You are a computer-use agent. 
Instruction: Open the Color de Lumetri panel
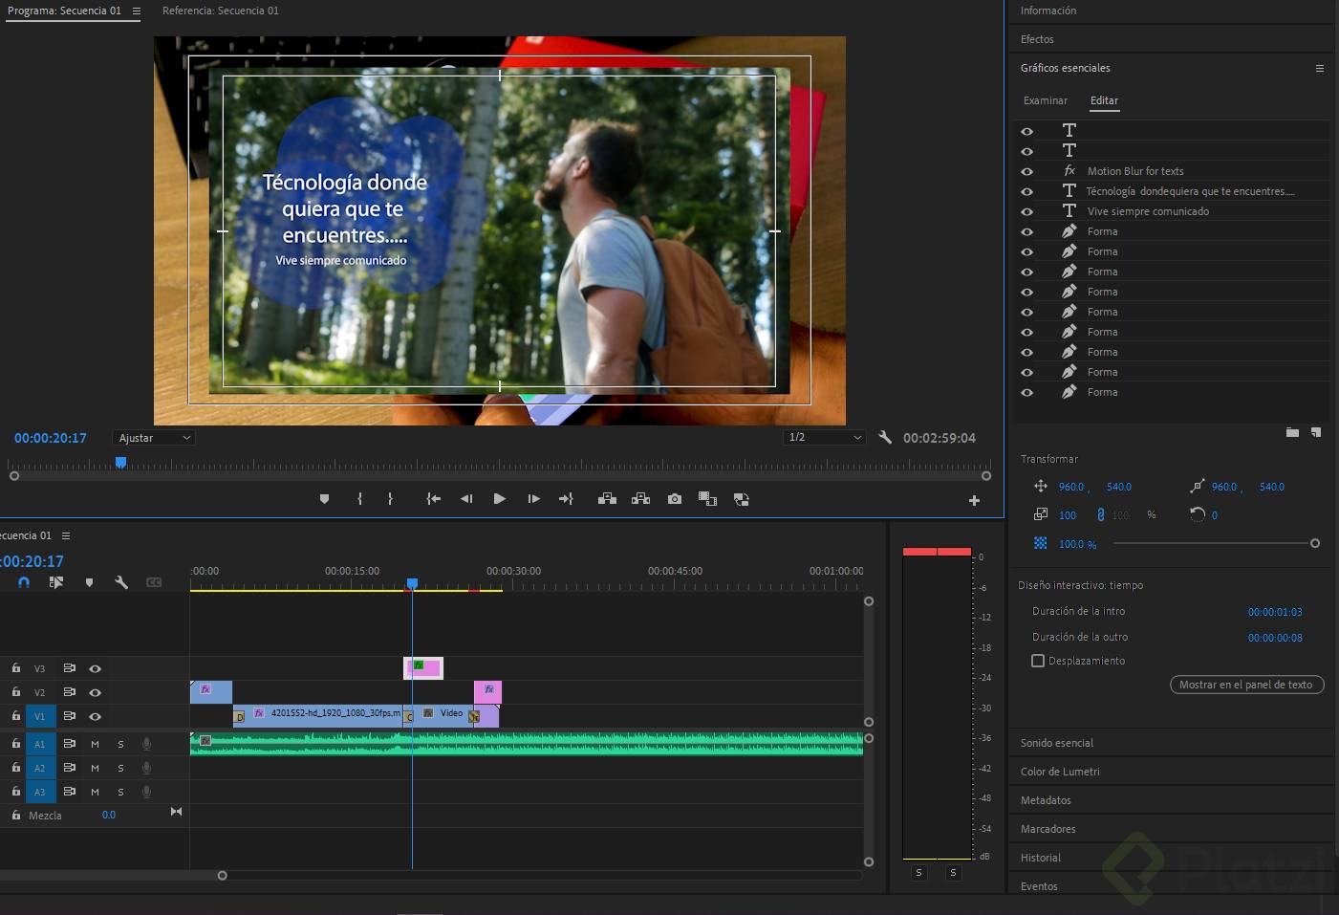[x=1060, y=772]
